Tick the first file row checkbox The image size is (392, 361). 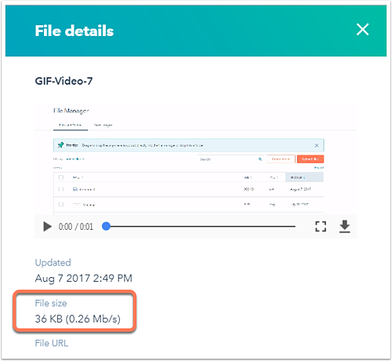pyautogui.click(x=61, y=189)
